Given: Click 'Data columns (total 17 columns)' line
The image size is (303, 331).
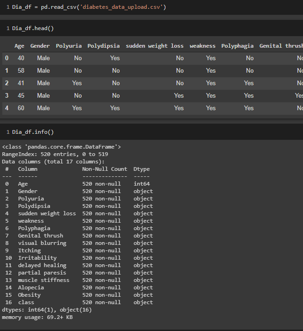Looking at the screenshot, I should point(53,162).
